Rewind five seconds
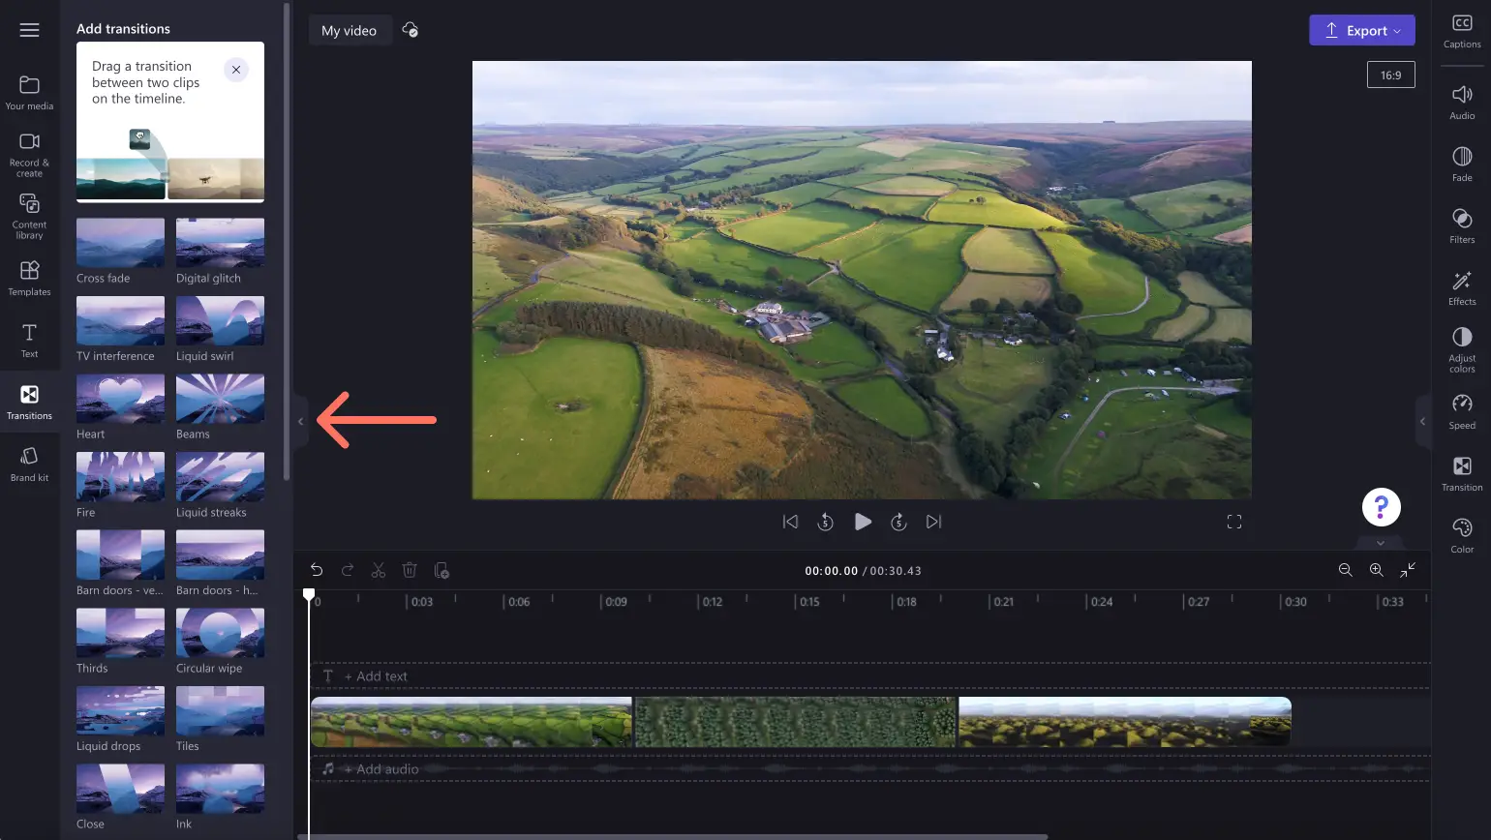Viewport: 1491px width, 840px height. pyautogui.click(x=825, y=522)
